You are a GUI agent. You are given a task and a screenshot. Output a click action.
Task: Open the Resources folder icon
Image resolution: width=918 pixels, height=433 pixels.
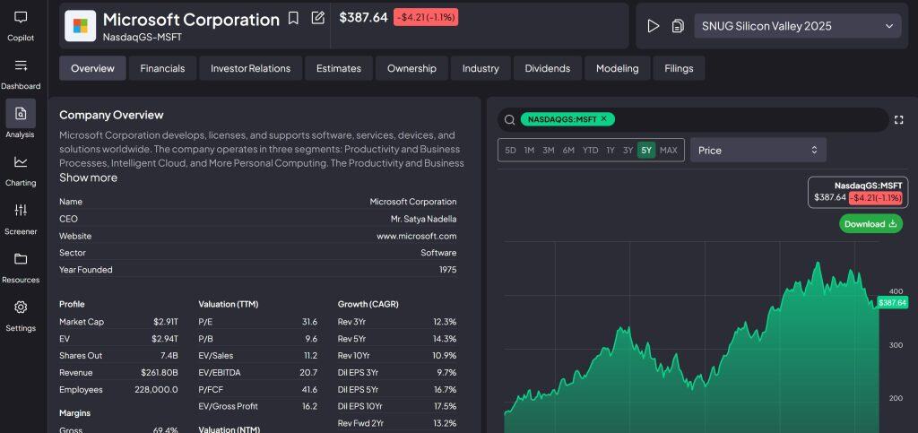tap(21, 258)
